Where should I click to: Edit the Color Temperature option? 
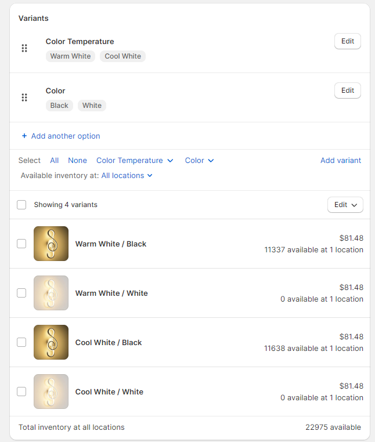[348, 41]
